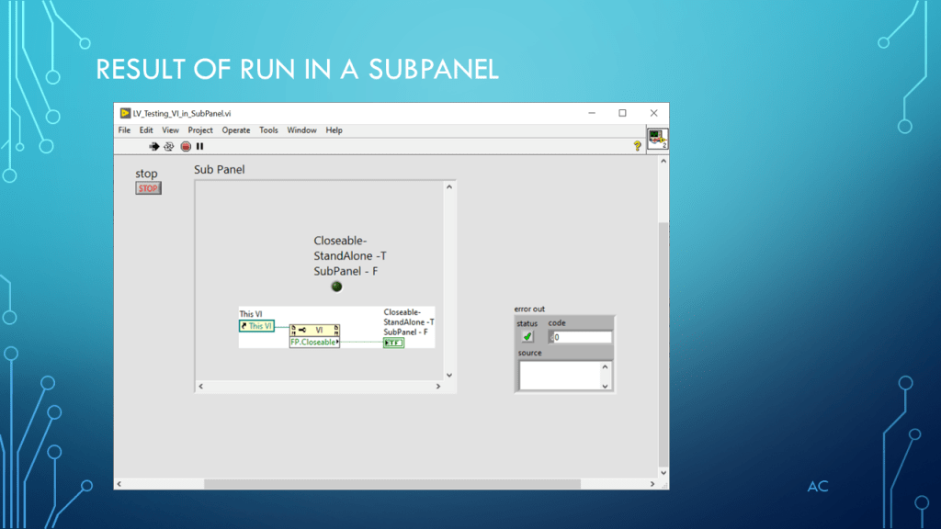This screenshot has height=529, width=941.
Task: Click the Run Continuously toolbar icon
Action: (x=169, y=146)
